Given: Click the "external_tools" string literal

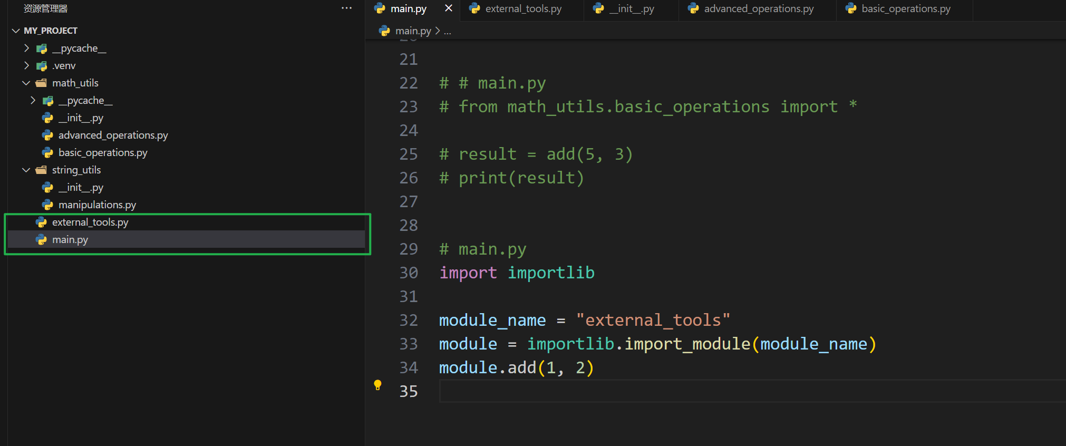Looking at the screenshot, I should coord(653,320).
